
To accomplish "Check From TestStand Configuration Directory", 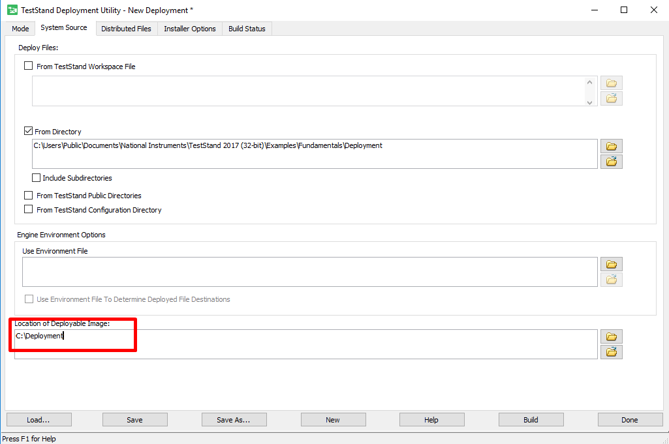I will [29, 210].
